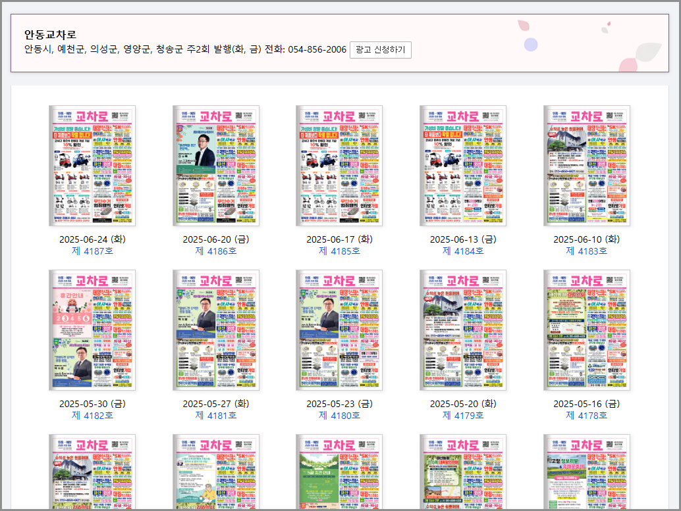Screen dimensions: 681x511
Task: Open the 2025-05-27 (화) newspaper thumbnail
Action: (215, 330)
